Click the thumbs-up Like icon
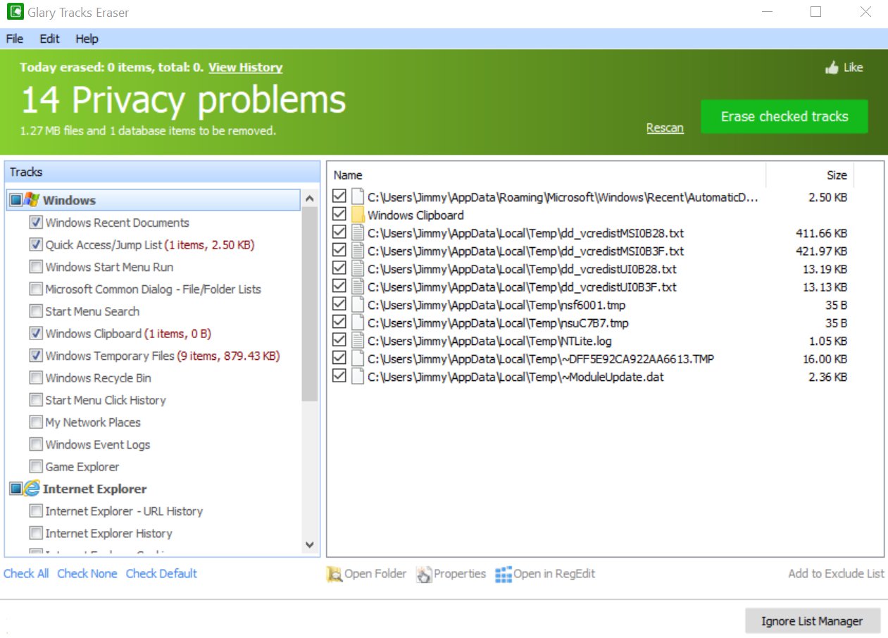This screenshot has height=638, width=888. point(832,68)
